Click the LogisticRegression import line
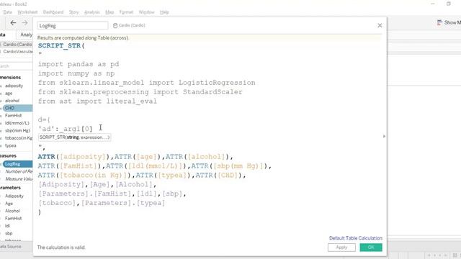Viewport: 461px width, 259px height. 147,83
